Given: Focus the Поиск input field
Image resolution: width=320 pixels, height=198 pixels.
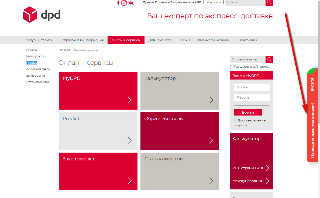Looking at the screenshot, I should (x=245, y=2).
